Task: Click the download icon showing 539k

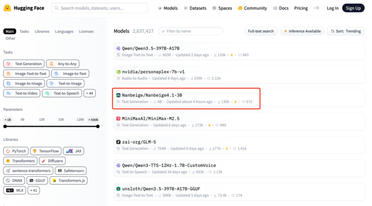Action: pos(192,78)
